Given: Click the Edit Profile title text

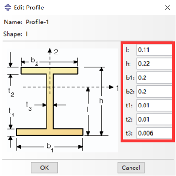Looking at the screenshot, I should (29, 8).
